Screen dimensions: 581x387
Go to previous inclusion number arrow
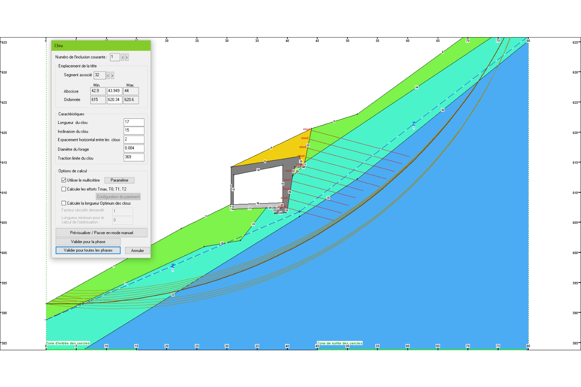pyautogui.click(x=123, y=57)
